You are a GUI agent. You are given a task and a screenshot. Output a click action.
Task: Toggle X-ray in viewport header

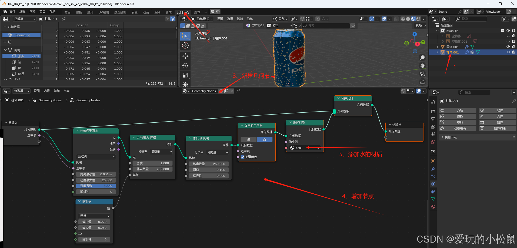pos(396,19)
